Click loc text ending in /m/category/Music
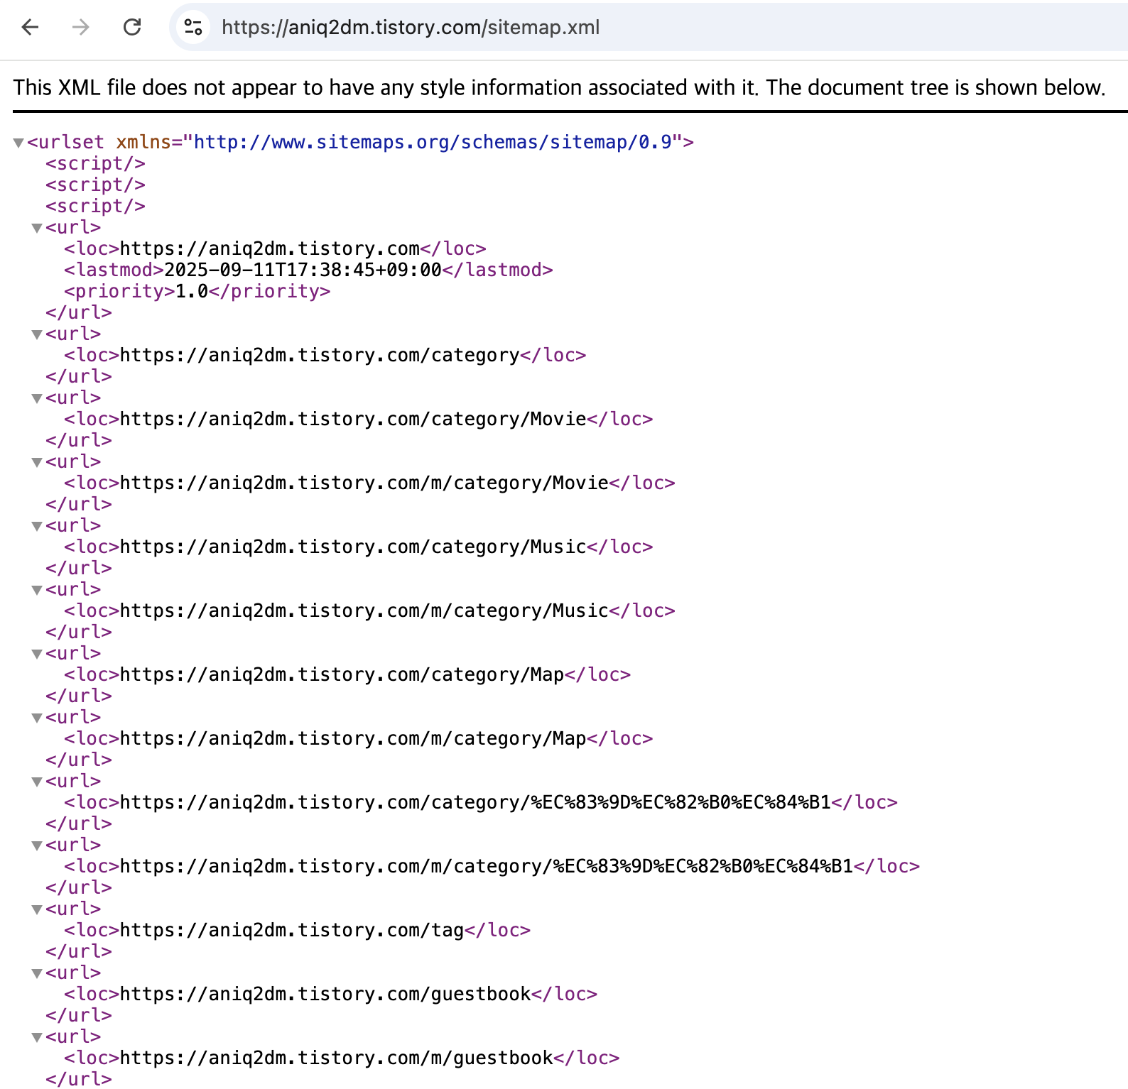The height and width of the screenshot is (1089, 1128). (364, 611)
